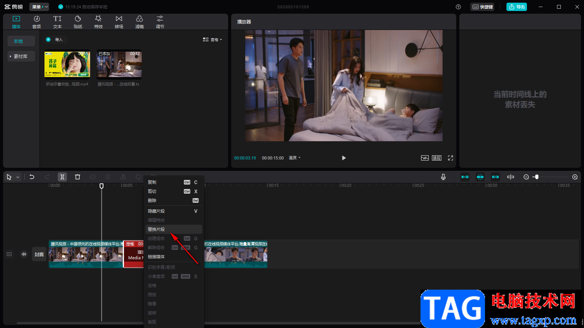The height and width of the screenshot is (328, 584).
Task: Toggle the preview axis
Action: 511,177
